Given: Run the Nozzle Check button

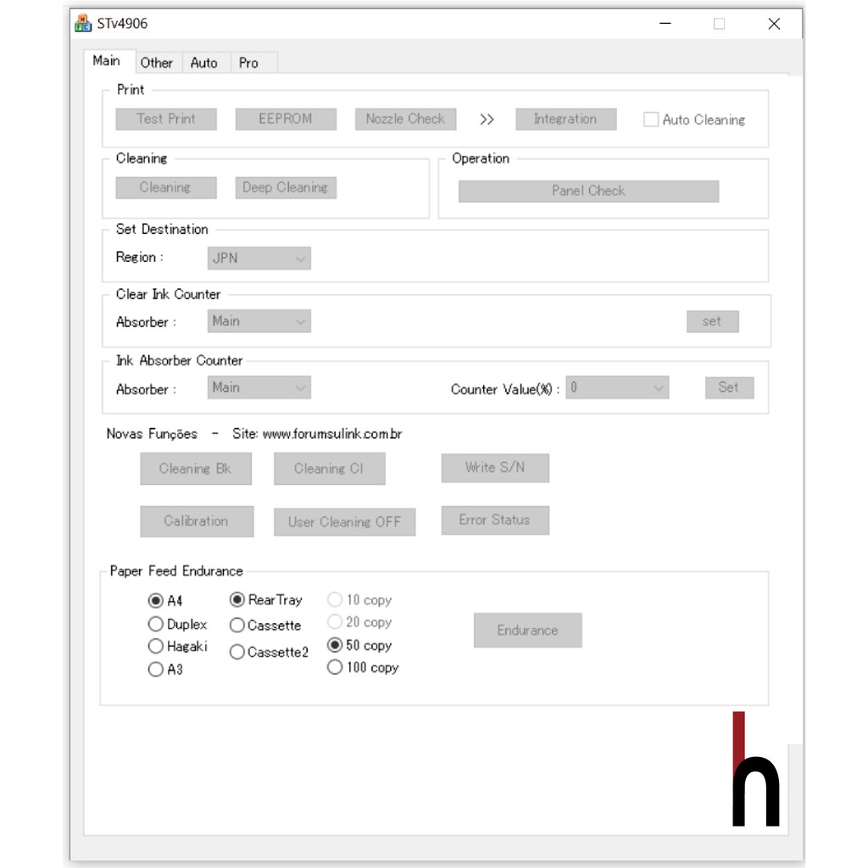Looking at the screenshot, I should click(x=405, y=120).
